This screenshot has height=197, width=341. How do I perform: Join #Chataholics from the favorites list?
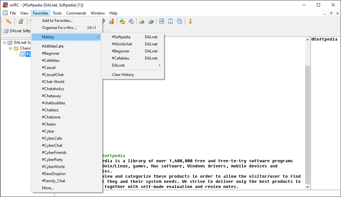point(67,89)
